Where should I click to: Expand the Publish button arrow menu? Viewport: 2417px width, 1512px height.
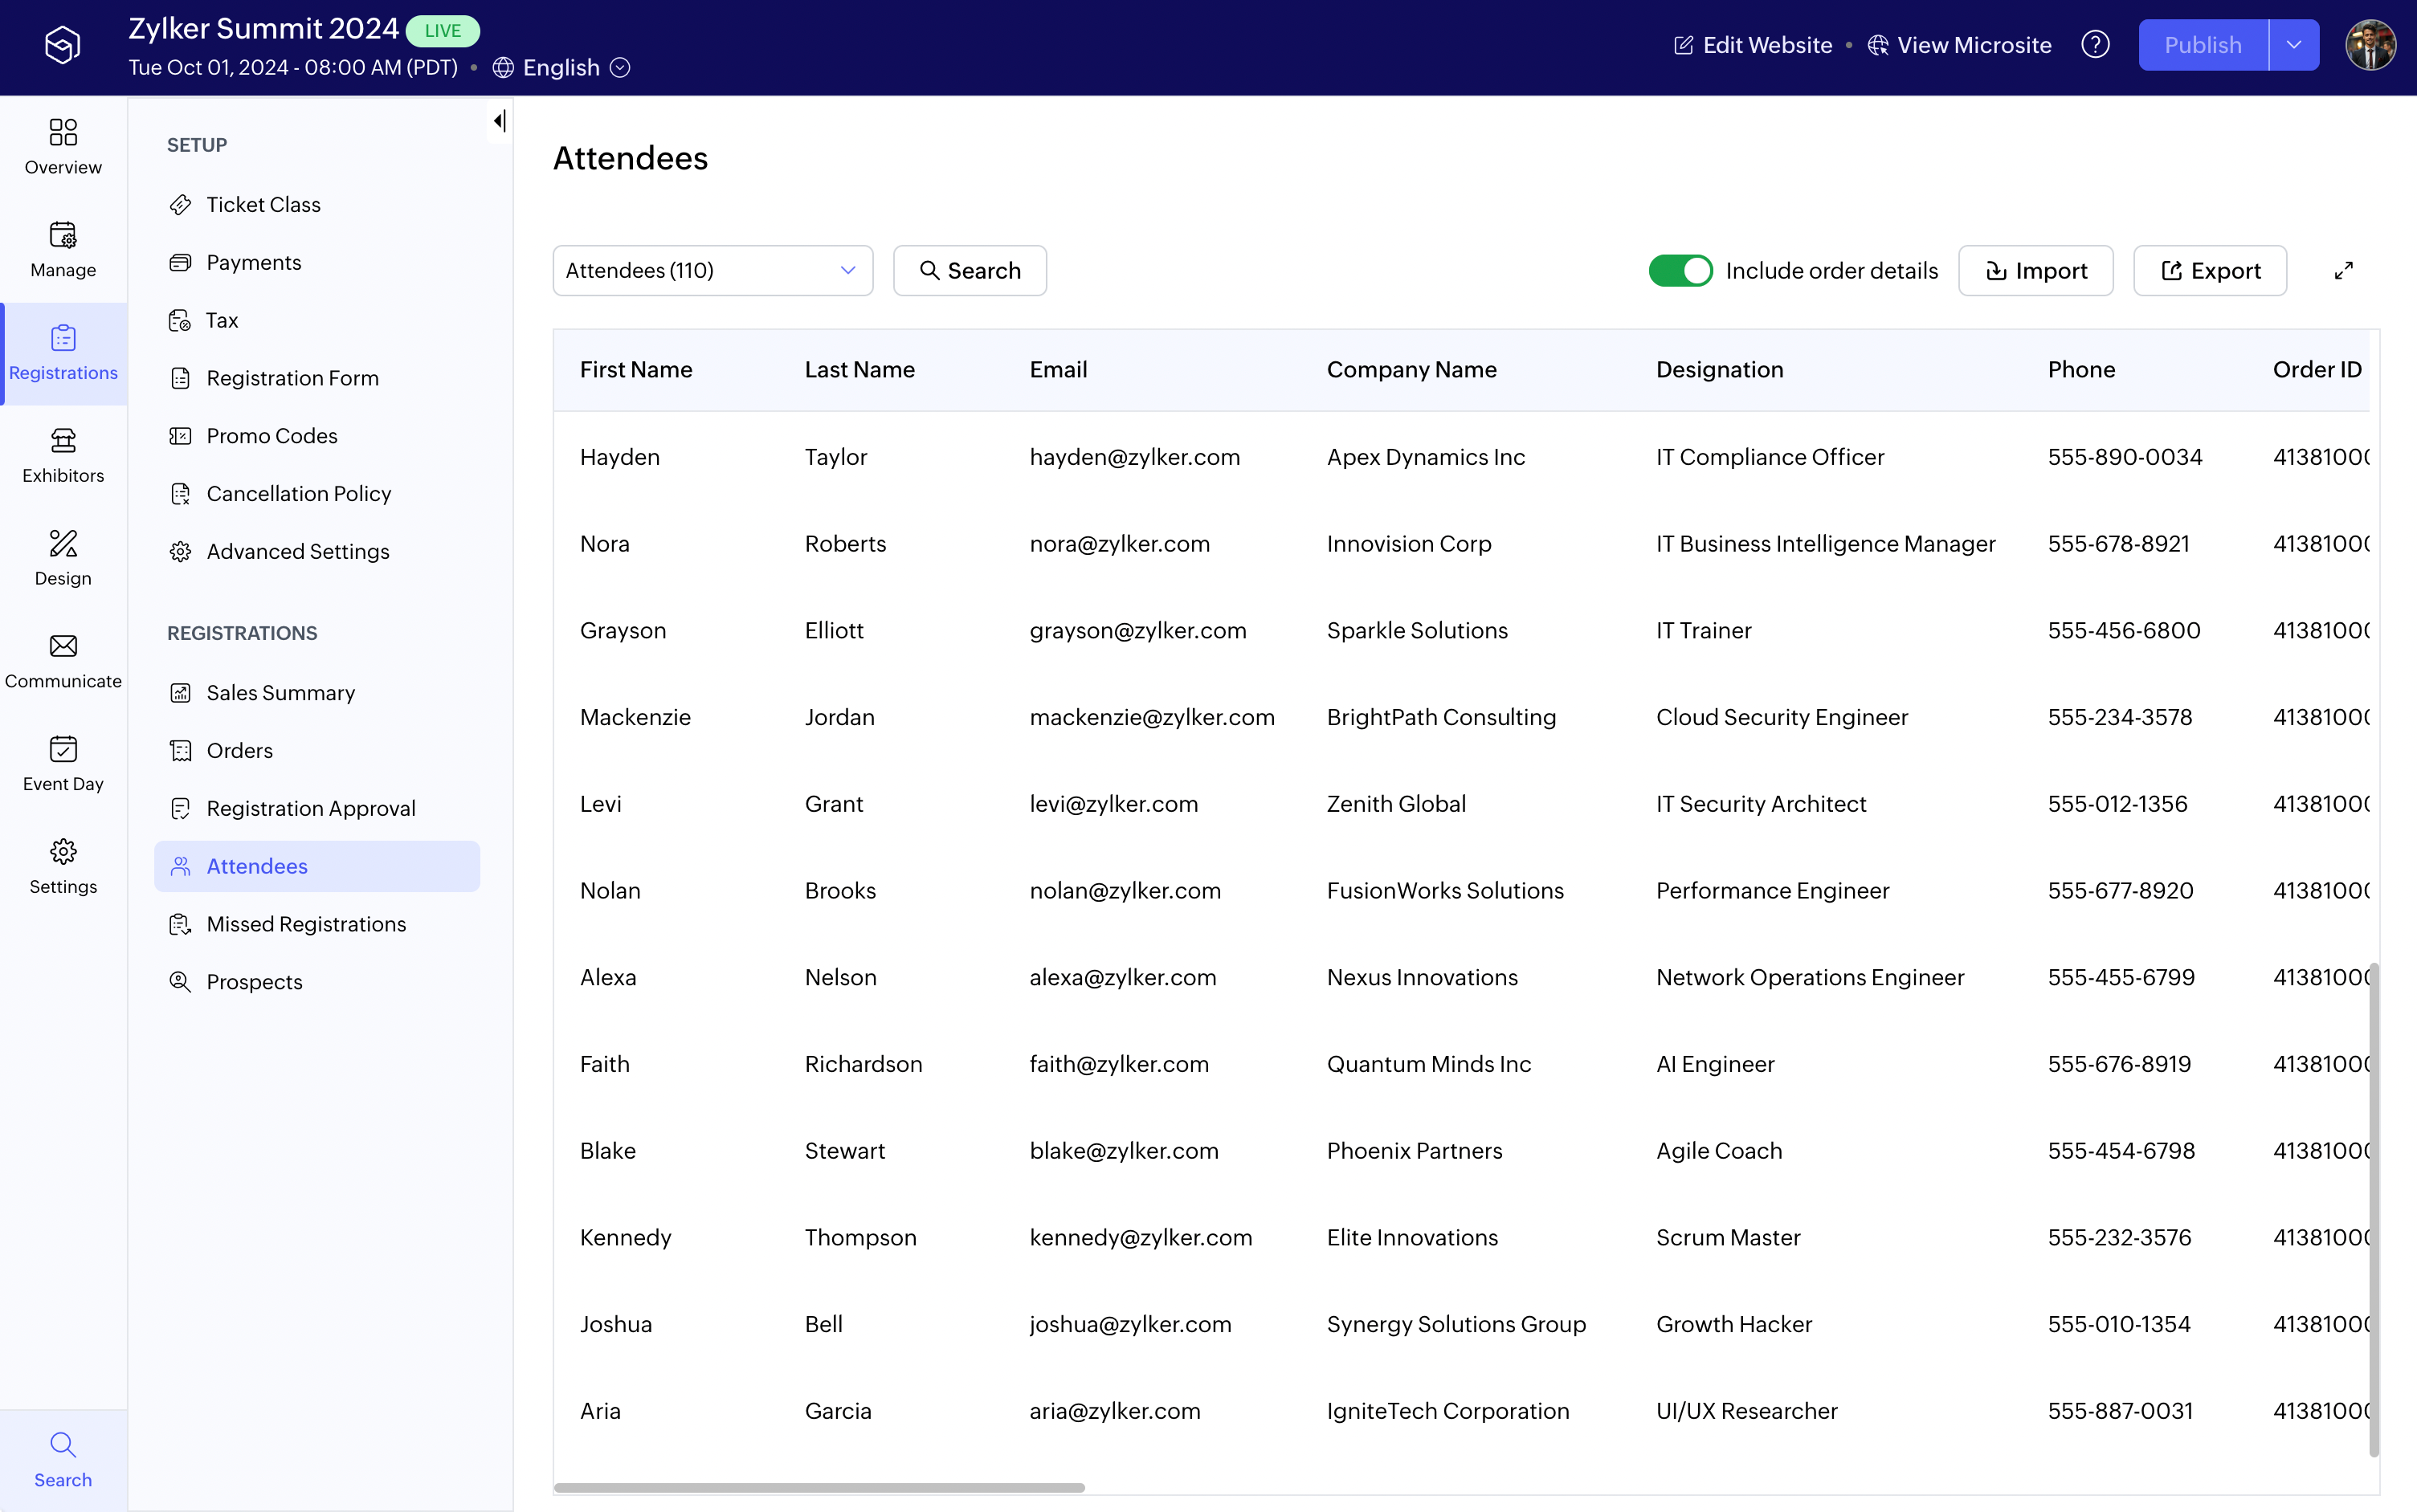click(2294, 45)
